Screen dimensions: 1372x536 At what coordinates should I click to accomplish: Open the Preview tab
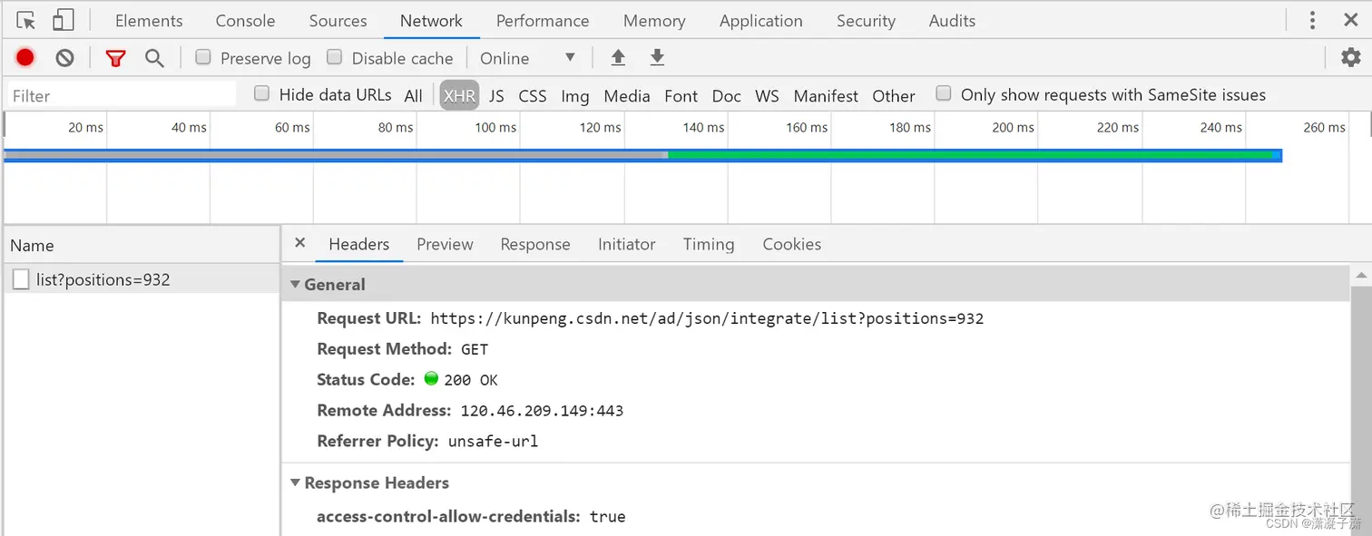(445, 244)
